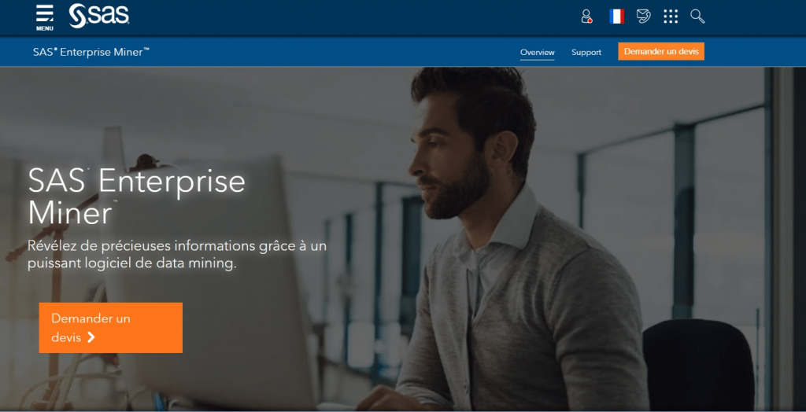The image size is (806, 412).
Task: Switch to the Overview tab
Action: click(537, 52)
